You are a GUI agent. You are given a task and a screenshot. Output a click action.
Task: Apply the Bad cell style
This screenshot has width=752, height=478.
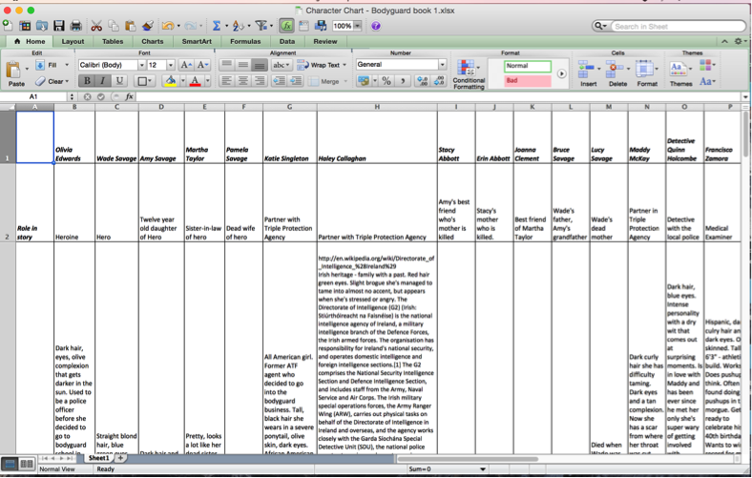click(x=527, y=80)
